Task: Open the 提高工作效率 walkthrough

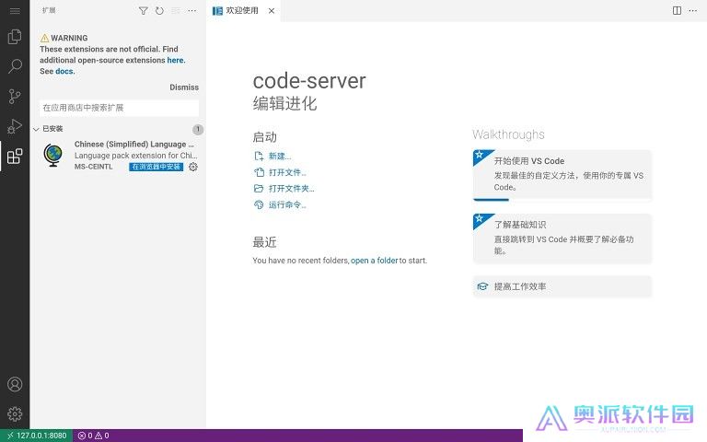Action: pos(562,286)
